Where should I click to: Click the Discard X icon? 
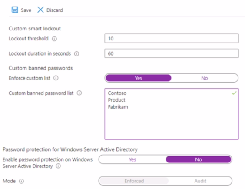pos(40,10)
